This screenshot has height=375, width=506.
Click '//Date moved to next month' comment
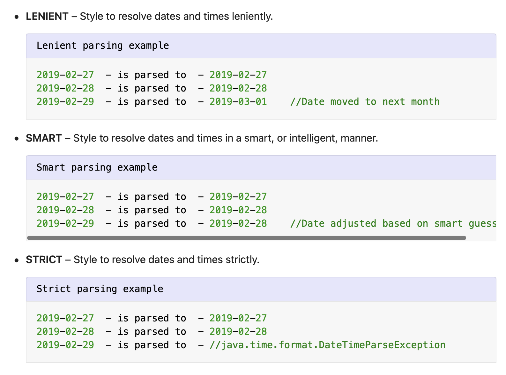[x=365, y=102]
